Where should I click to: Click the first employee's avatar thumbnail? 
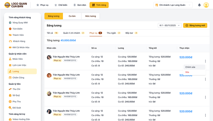coord(49,57)
